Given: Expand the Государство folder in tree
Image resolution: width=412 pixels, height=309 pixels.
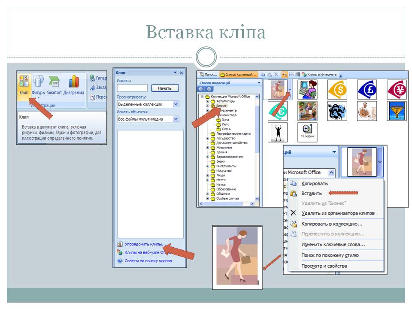Looking at the screenshot, I should click(208, 139).
